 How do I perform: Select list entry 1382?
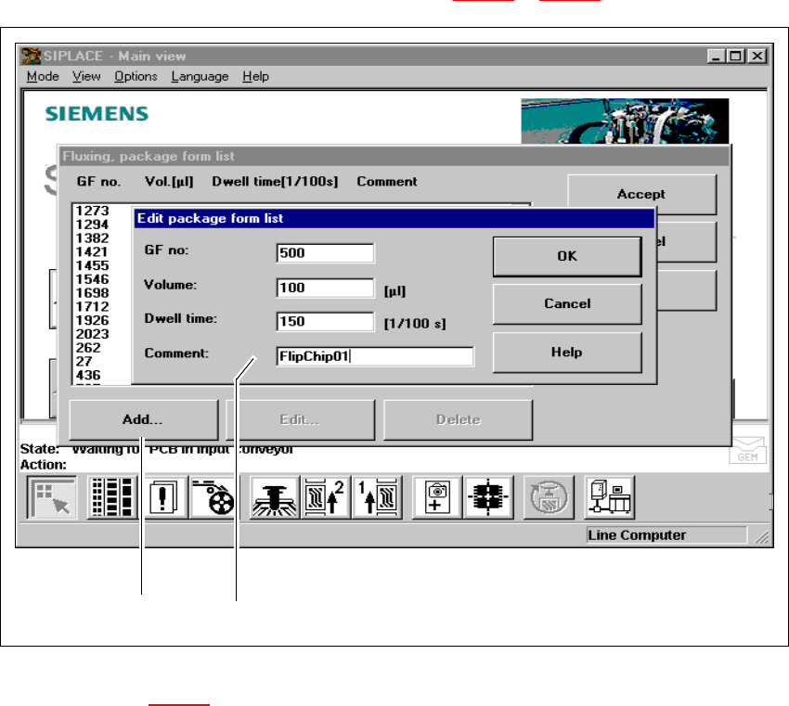[92, 237]
